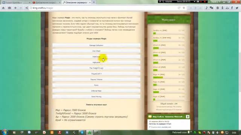Open the music note player icon

[206, 8]
